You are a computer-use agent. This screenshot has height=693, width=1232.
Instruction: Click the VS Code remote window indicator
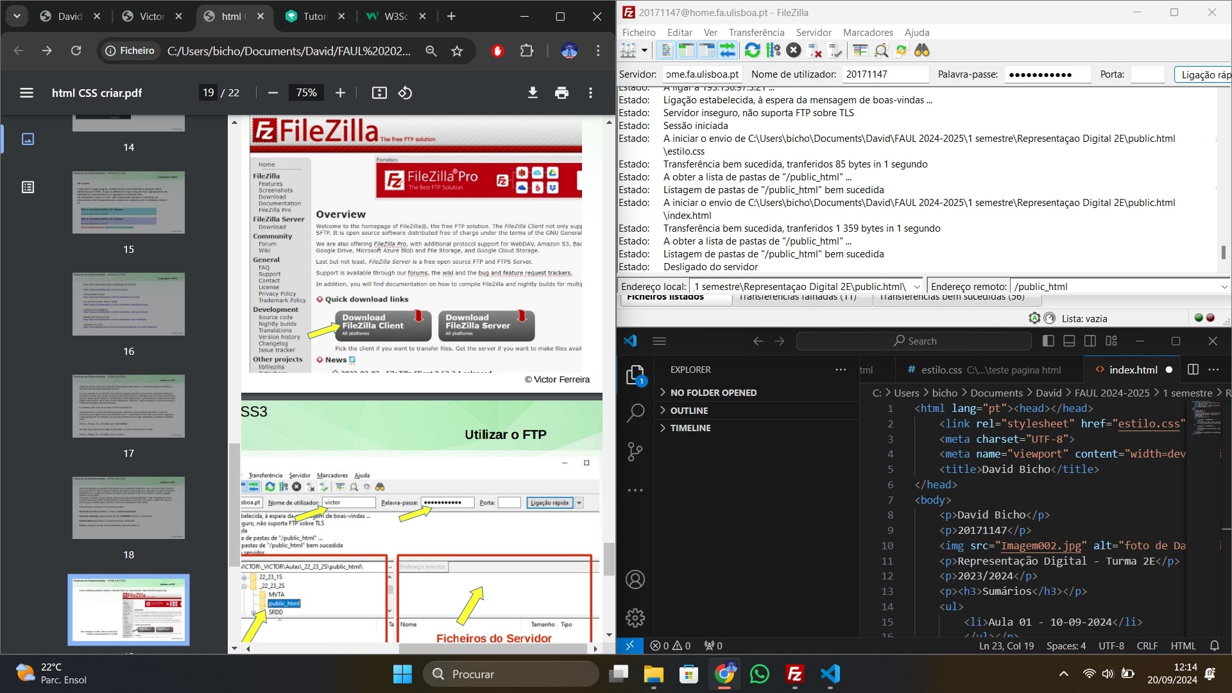click(x=629, y=646)
